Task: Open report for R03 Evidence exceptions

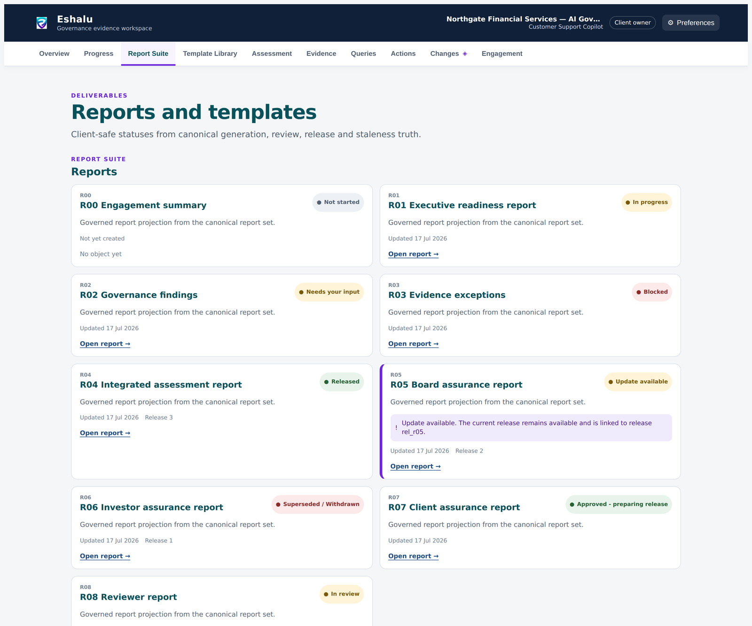Action: 413,344
